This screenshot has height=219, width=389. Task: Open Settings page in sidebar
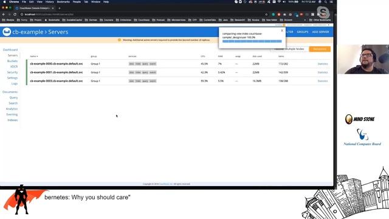(12, 78)
